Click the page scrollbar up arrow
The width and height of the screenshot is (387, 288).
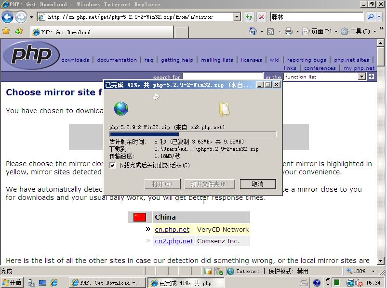tap(380, 43)
